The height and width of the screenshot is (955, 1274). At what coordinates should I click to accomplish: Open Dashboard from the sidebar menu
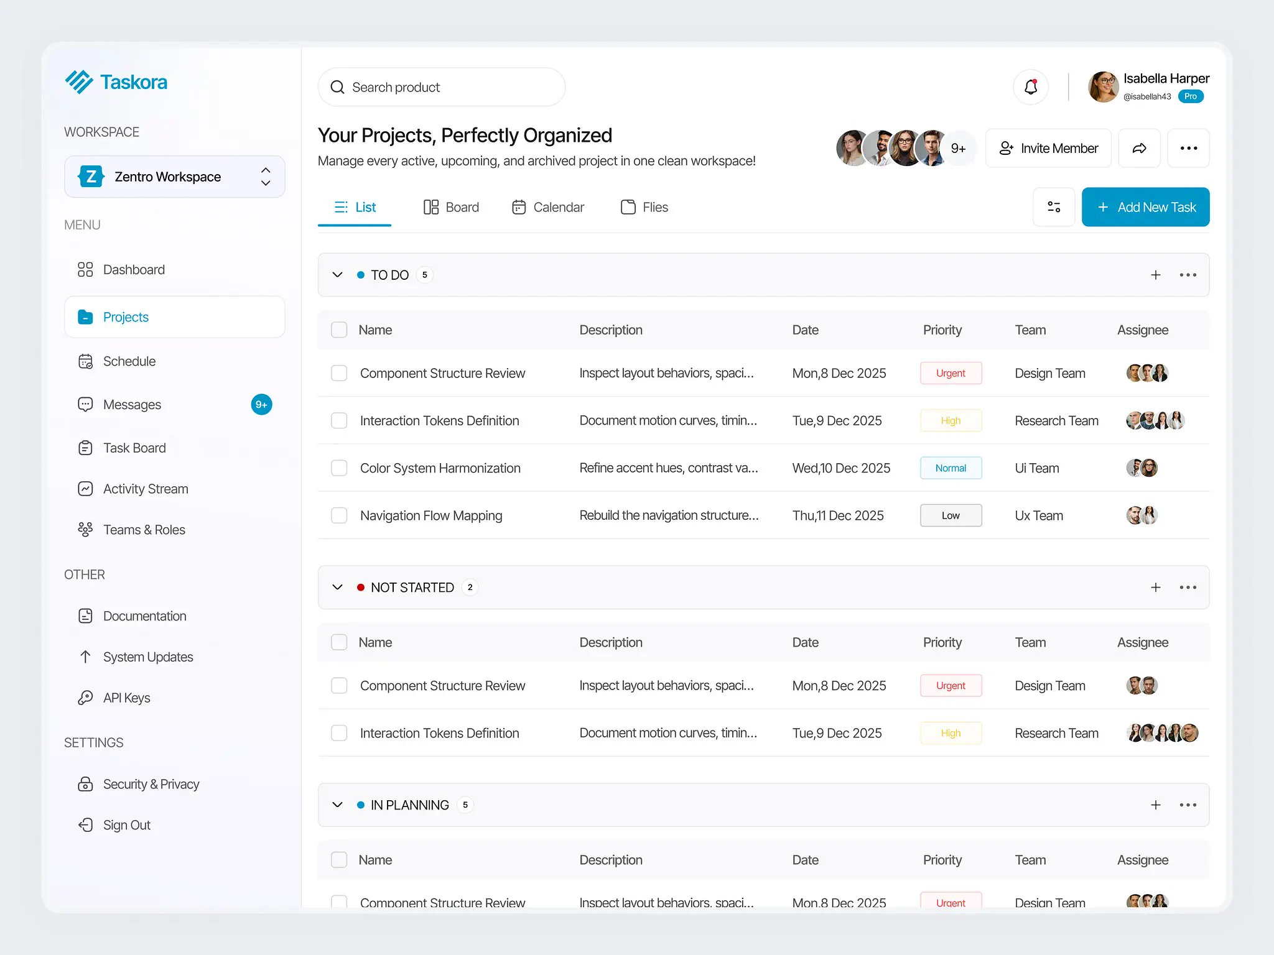click(121, 269)
